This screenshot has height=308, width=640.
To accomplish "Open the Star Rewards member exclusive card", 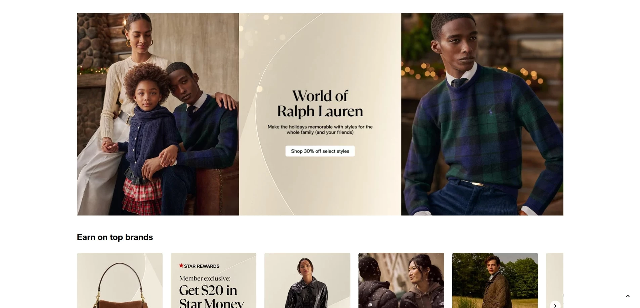I will (x=213, y=280).
